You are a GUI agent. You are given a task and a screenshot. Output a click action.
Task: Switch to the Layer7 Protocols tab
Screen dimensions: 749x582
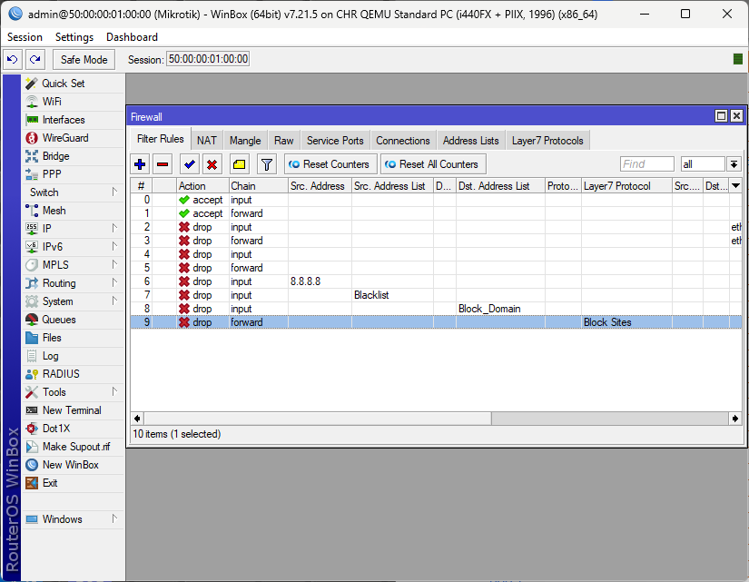[x=547, y=141]
